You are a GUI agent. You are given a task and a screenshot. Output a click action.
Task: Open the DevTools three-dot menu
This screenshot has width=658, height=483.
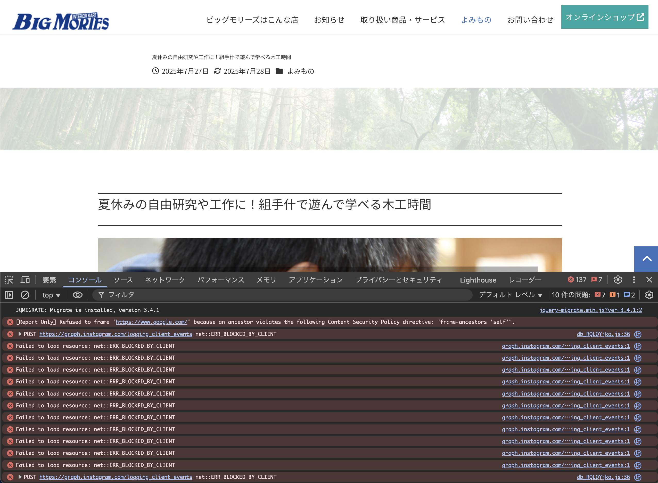[634, 280]
